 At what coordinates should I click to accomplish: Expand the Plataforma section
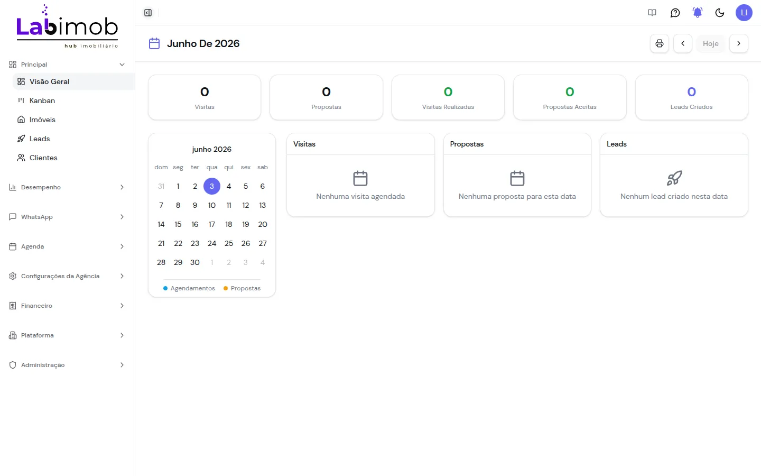click(67, 335)
